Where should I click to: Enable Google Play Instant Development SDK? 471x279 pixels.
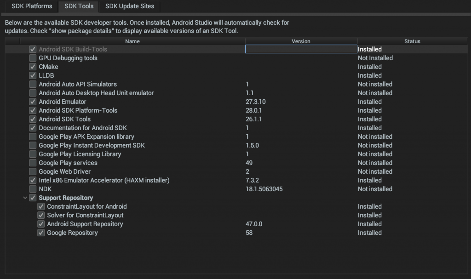coord(33,145)
